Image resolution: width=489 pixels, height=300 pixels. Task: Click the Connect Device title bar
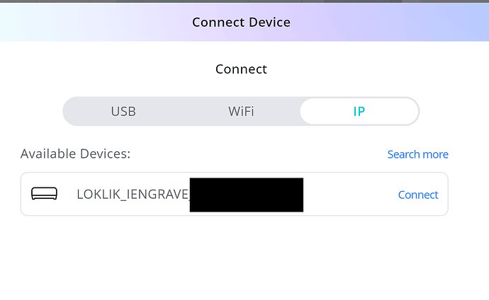click(241, 22)
